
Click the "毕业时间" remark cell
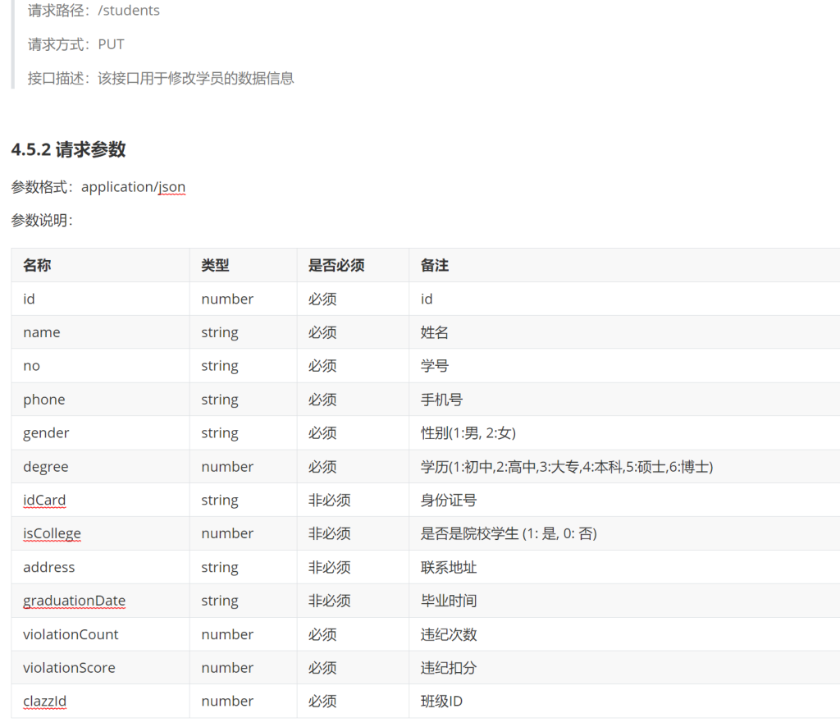[x=448, y=601]
